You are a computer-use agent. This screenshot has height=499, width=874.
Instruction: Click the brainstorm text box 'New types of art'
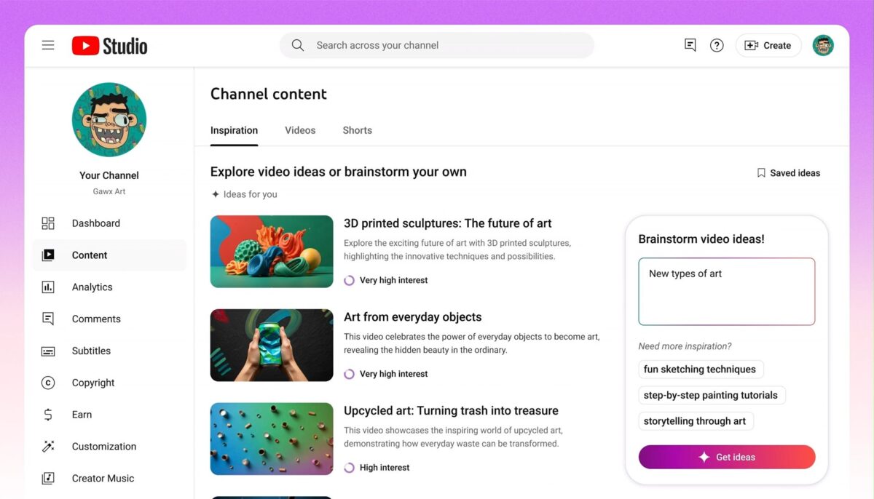727,292
